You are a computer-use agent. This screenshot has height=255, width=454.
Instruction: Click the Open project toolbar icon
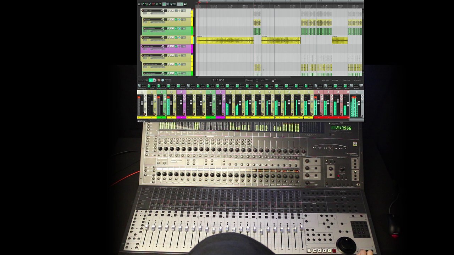click(143, 4)
